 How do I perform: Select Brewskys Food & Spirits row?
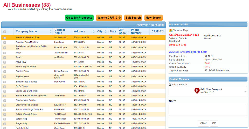coord(83,105)
